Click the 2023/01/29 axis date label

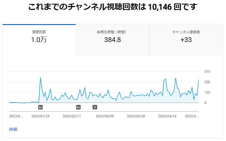pos(40,116)
